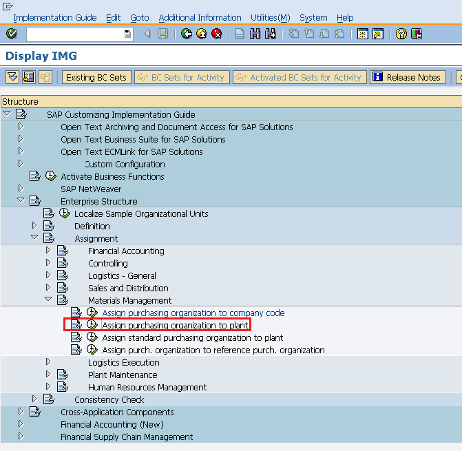Click the window menu icon at top left
The image size is (462, 451).
[8, 6]
